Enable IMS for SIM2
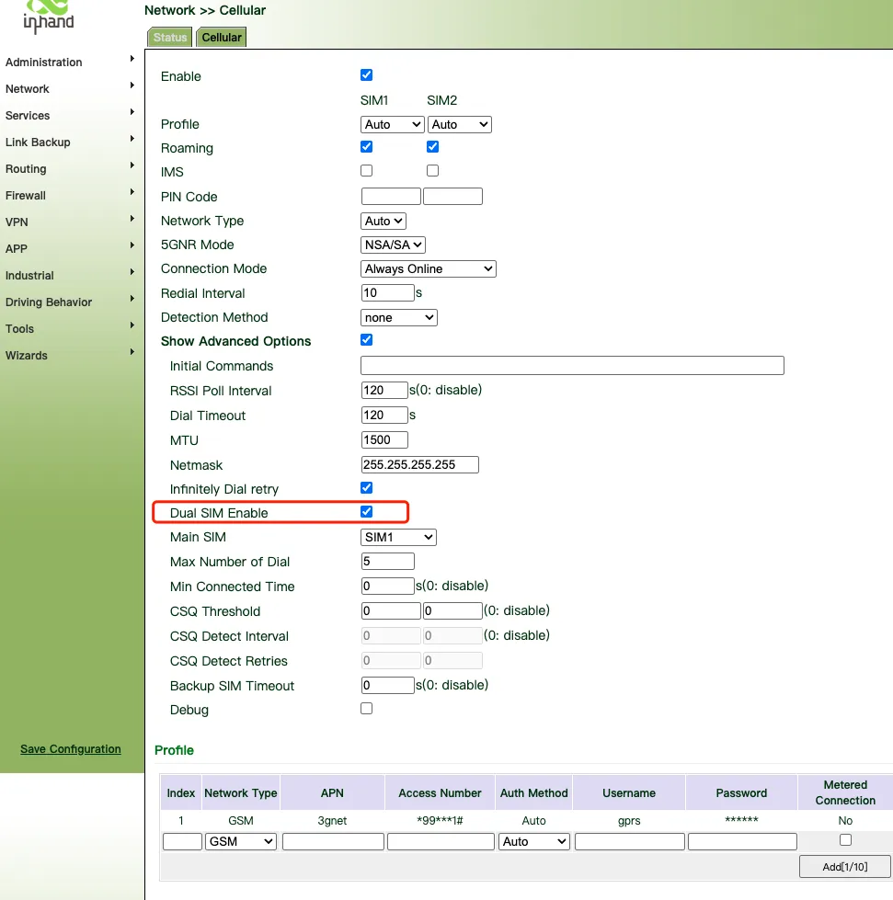 coord(433,170)
